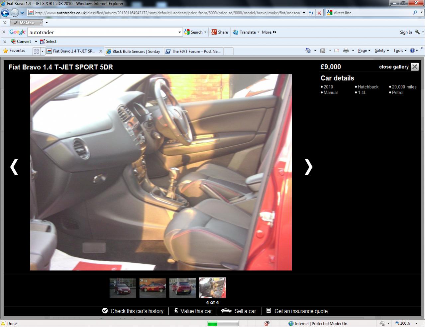The height and width of the screenshot is (327, 425).
Task: Click Check this car's history link
Action: click(137, 311)
